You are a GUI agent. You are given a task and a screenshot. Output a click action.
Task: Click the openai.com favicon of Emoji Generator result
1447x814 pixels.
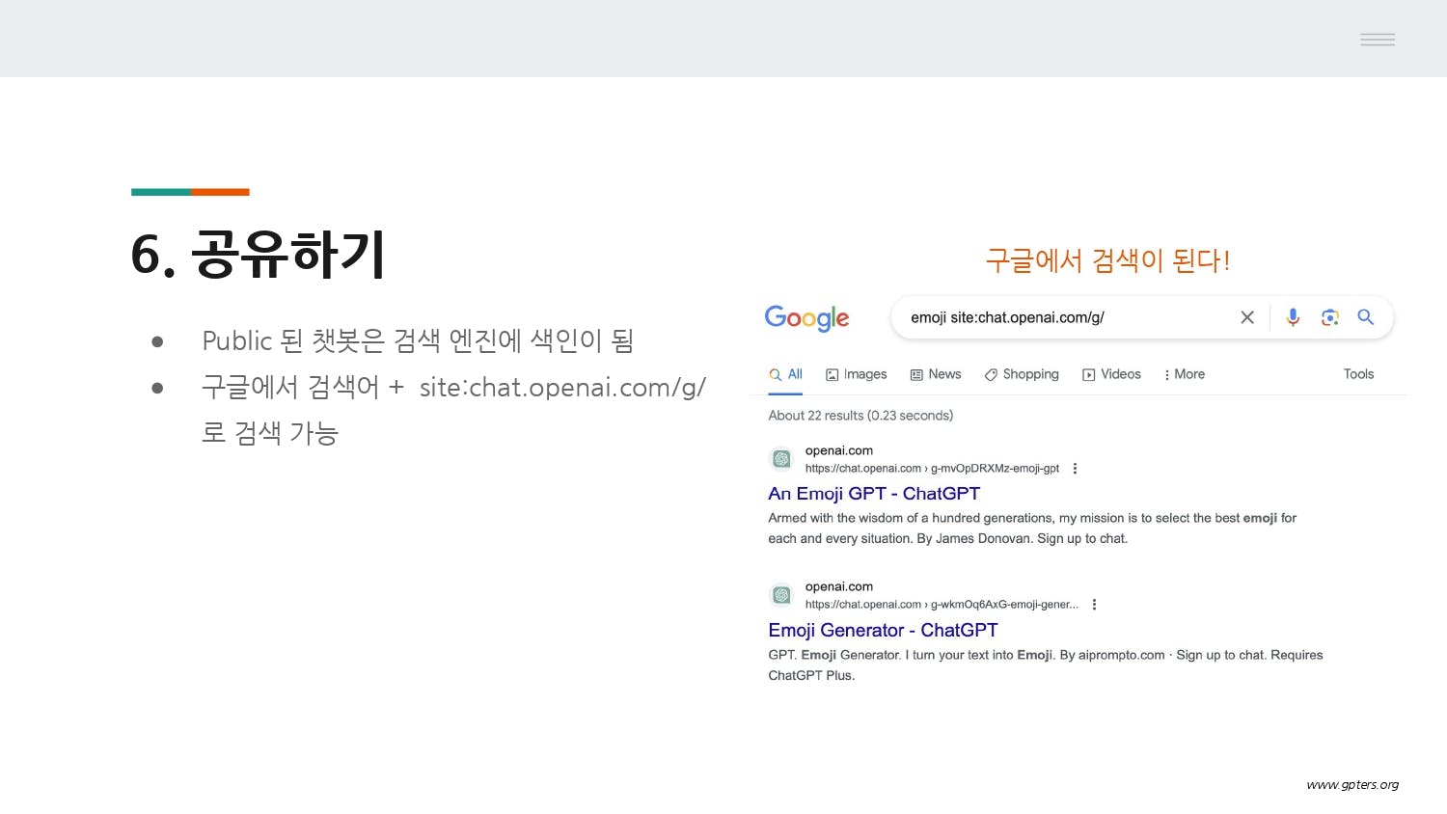point(781,595)
